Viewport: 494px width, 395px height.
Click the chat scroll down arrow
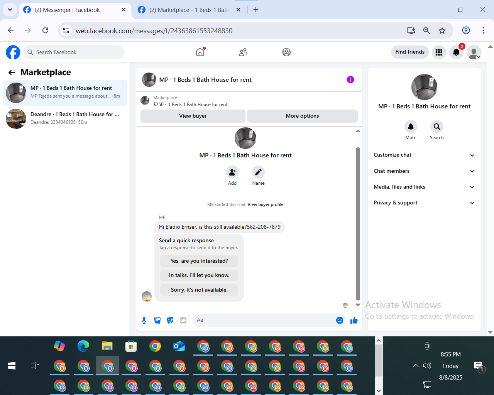(358, 305)
